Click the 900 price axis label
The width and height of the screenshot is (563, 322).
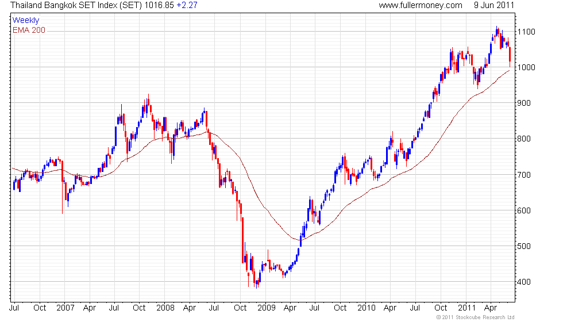click(x=524, y=103)
